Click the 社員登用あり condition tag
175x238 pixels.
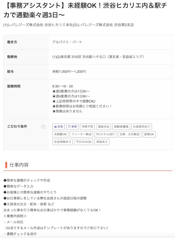pos(141,127)
